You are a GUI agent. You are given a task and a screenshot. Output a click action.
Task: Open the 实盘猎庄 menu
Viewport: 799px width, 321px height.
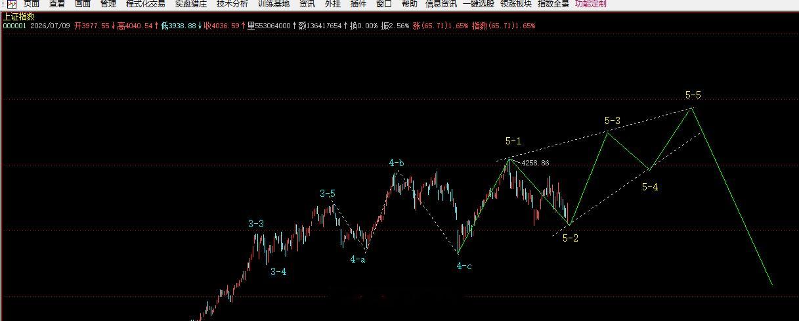[191, 3]
